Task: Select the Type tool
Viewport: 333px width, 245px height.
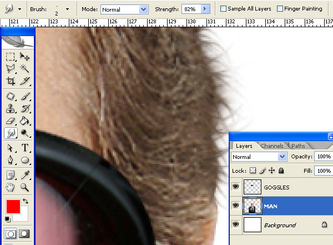Action: pyautogui.click(x=24, y=148)
